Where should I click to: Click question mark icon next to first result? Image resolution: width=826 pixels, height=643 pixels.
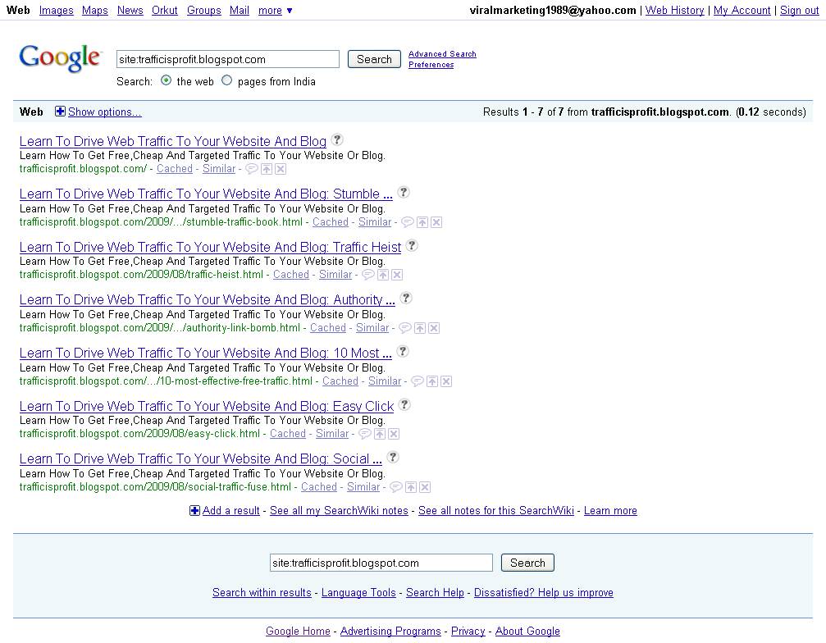[x=337, y=139]
